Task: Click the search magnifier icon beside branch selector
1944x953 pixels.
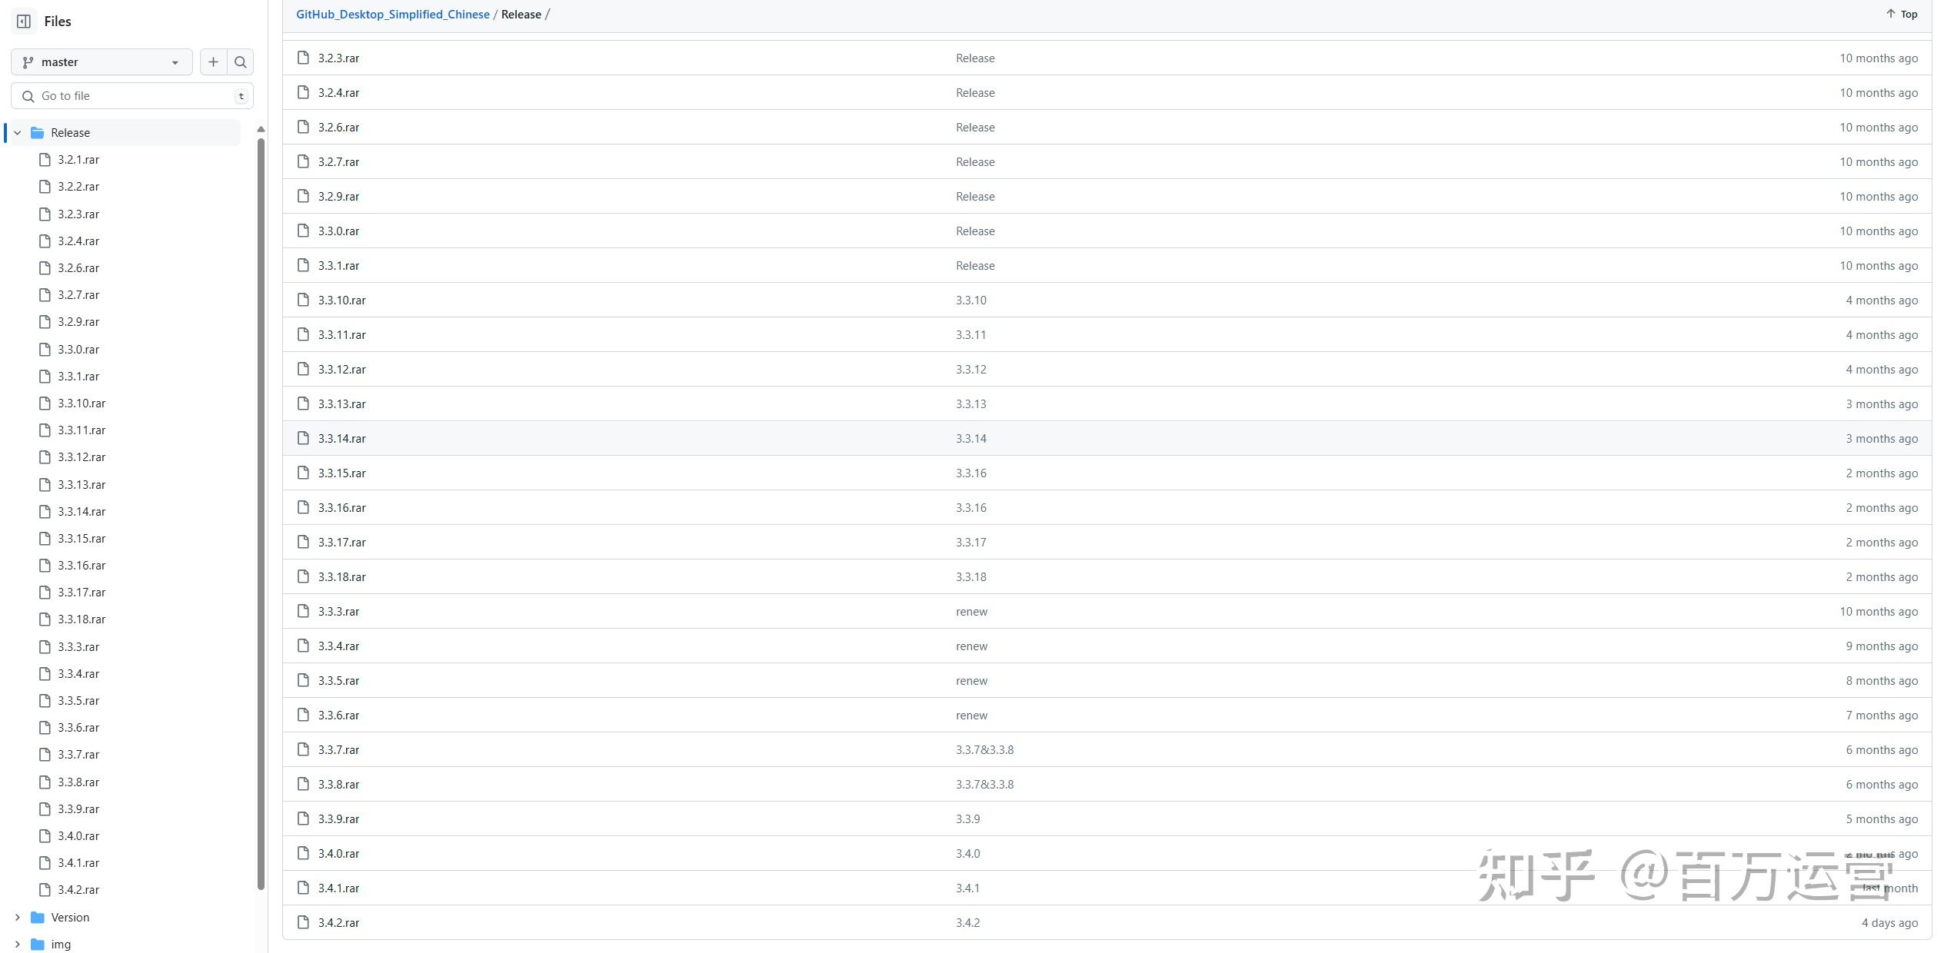Action: 241,62
